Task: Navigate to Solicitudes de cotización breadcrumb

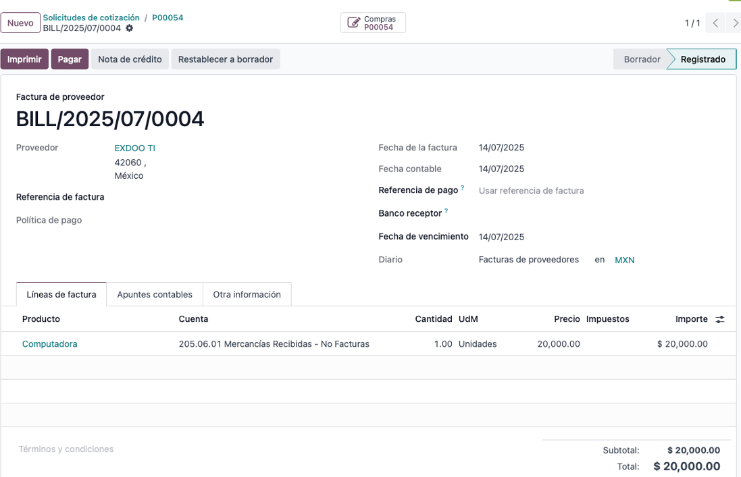Action: click(91, 18)
